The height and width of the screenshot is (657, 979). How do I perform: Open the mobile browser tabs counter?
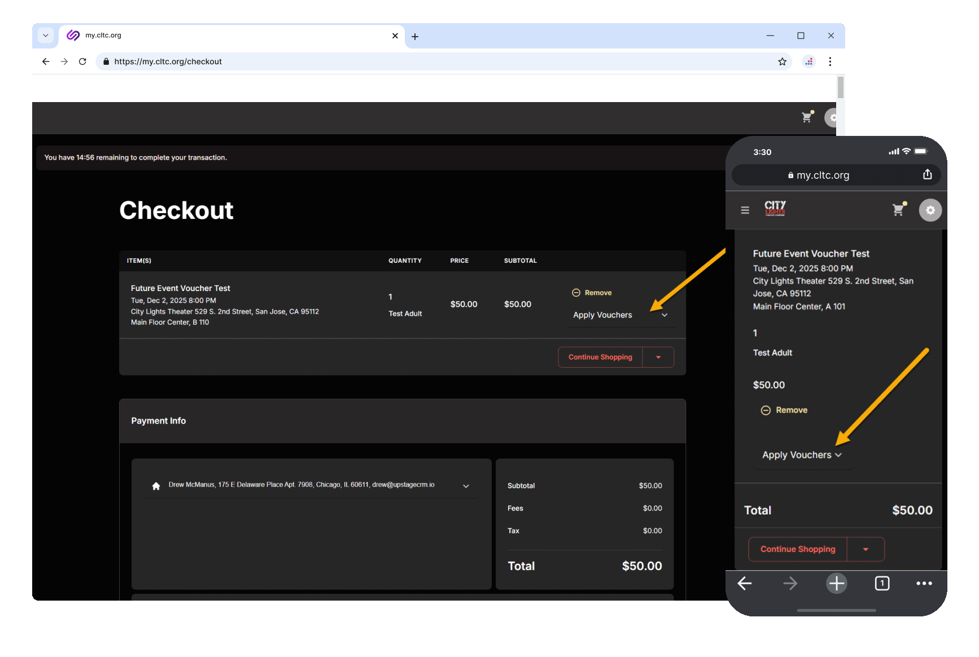point(881,583)
